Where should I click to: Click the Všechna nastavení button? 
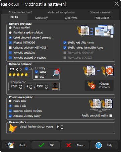(99, 85)
